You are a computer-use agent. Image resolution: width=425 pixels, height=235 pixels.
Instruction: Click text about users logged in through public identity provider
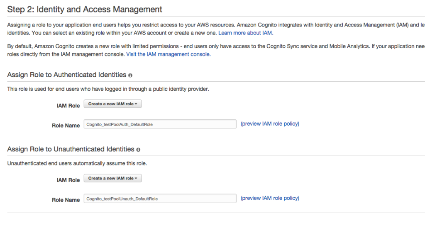pyautogui.click(x=108, y=89)
